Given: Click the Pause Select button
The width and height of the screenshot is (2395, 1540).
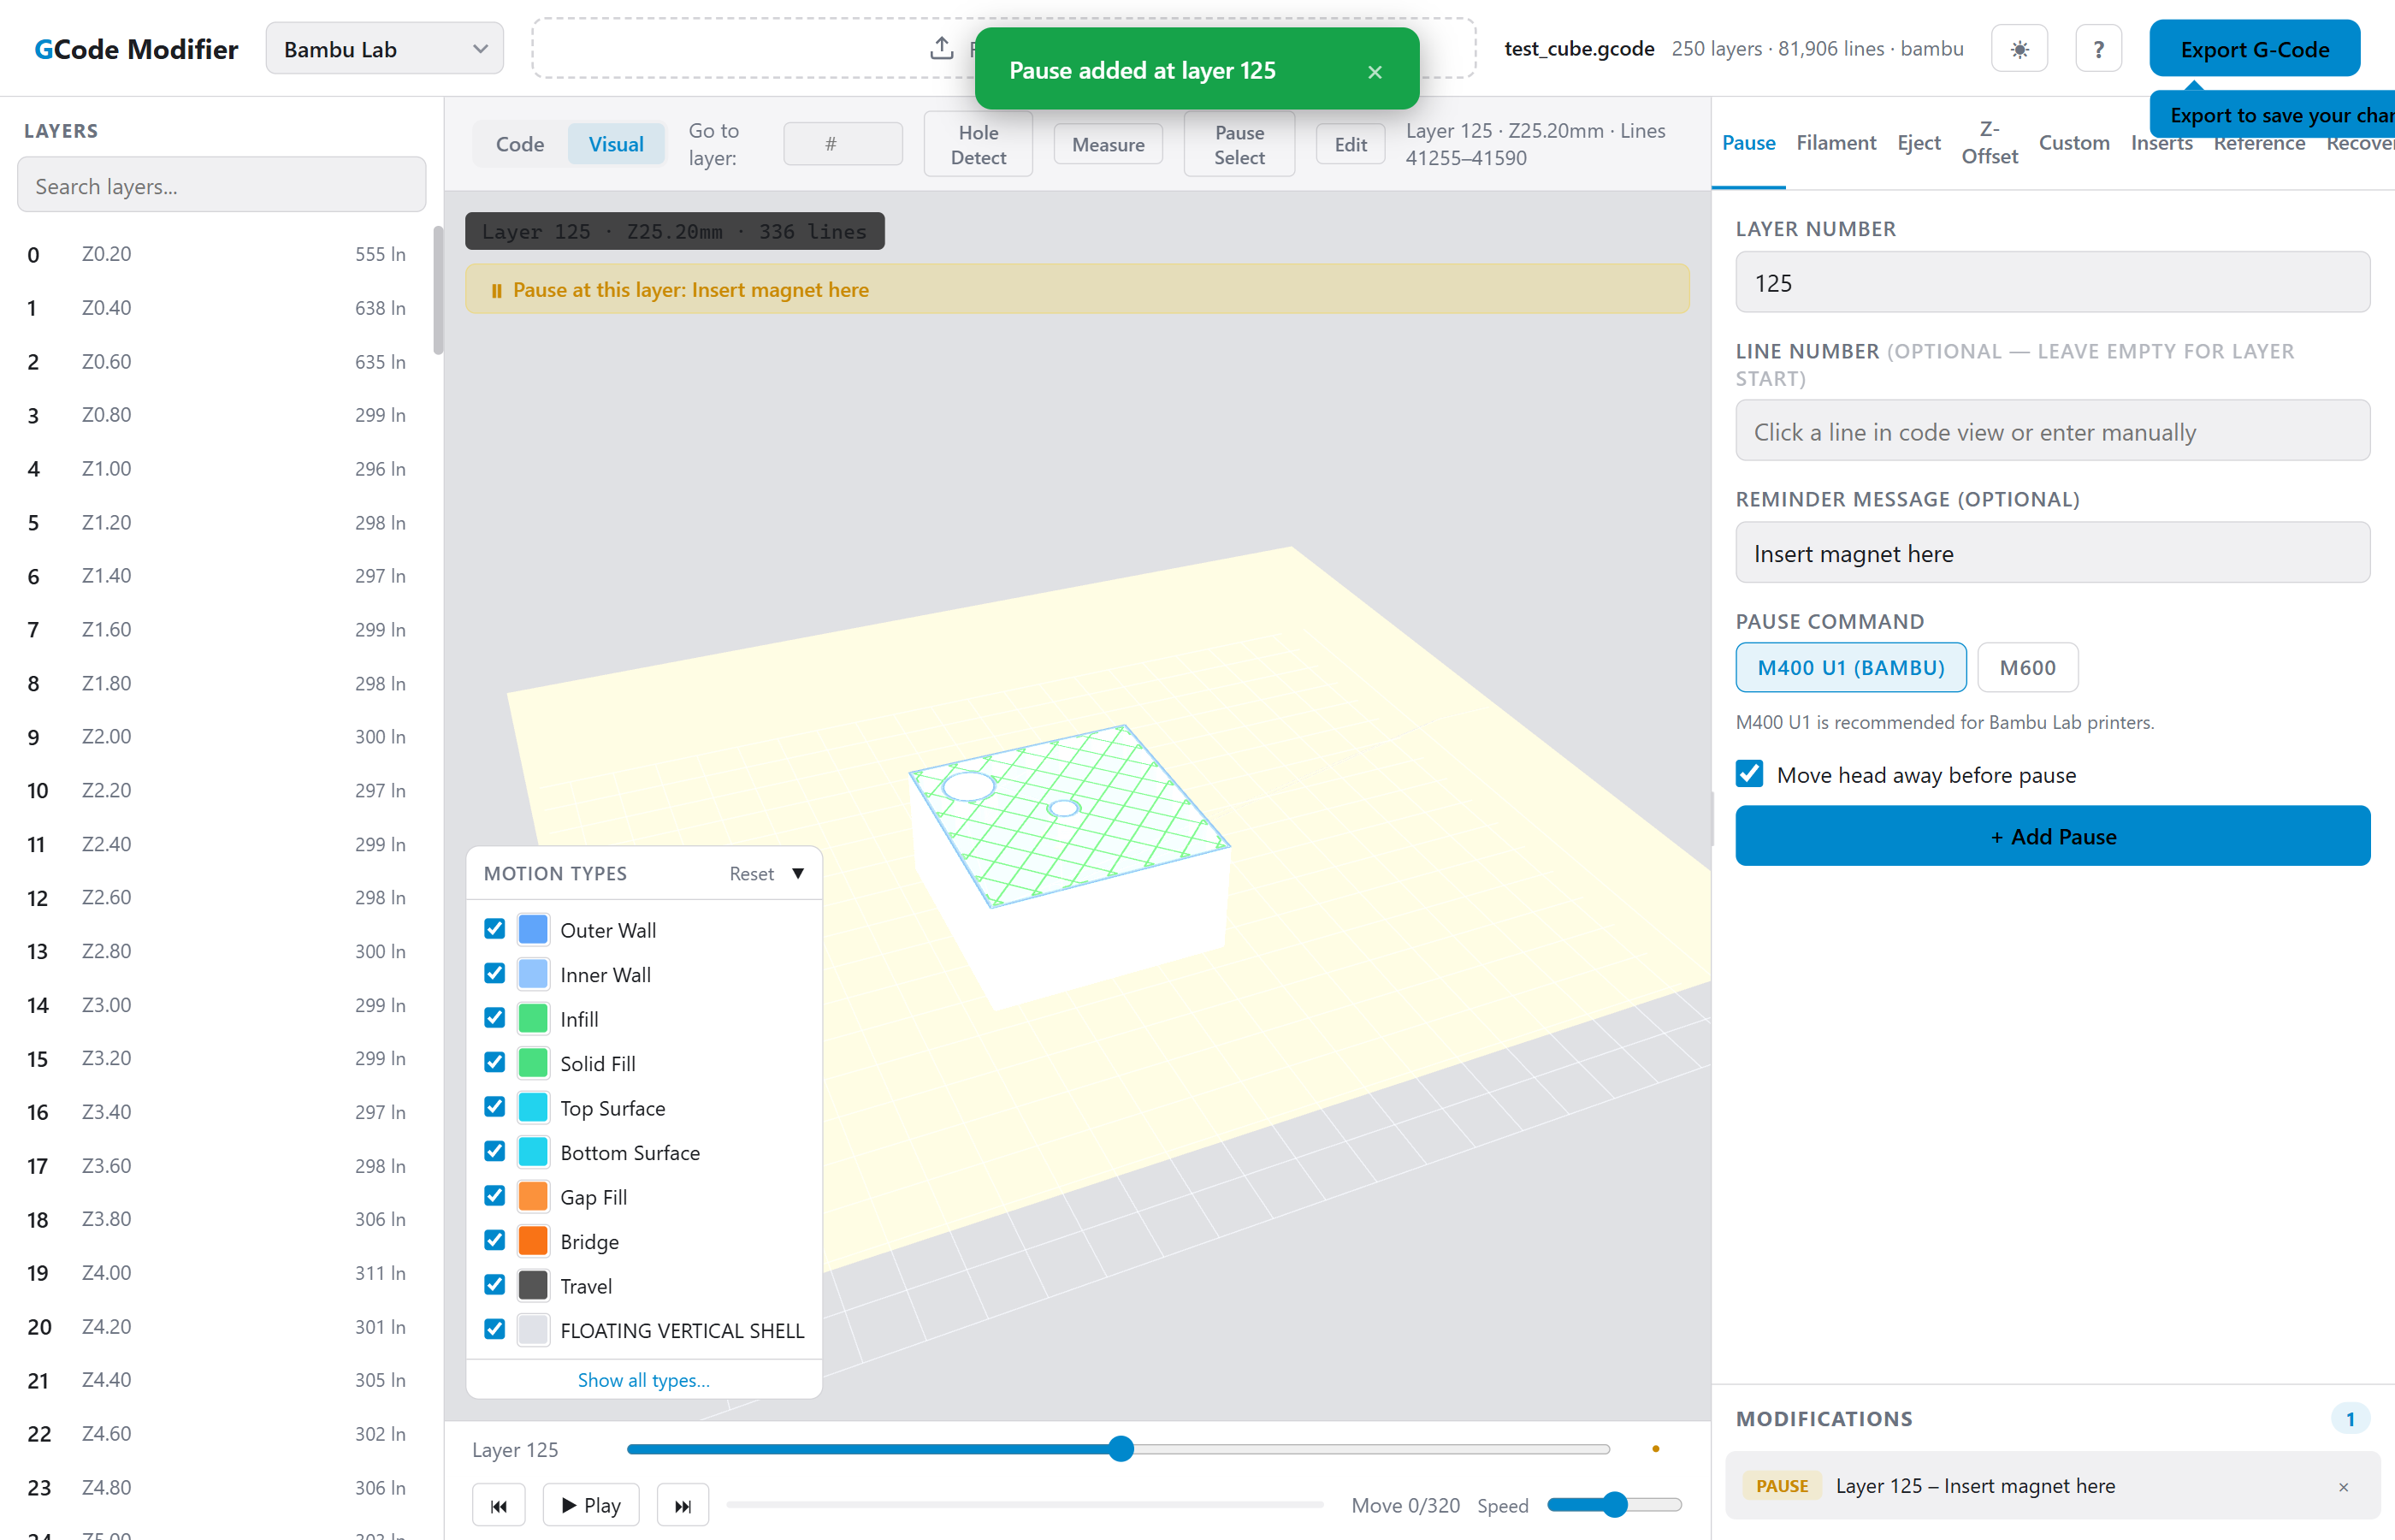Looking at the screenshot, I should pyautogui.click(x=1239, y=144).
